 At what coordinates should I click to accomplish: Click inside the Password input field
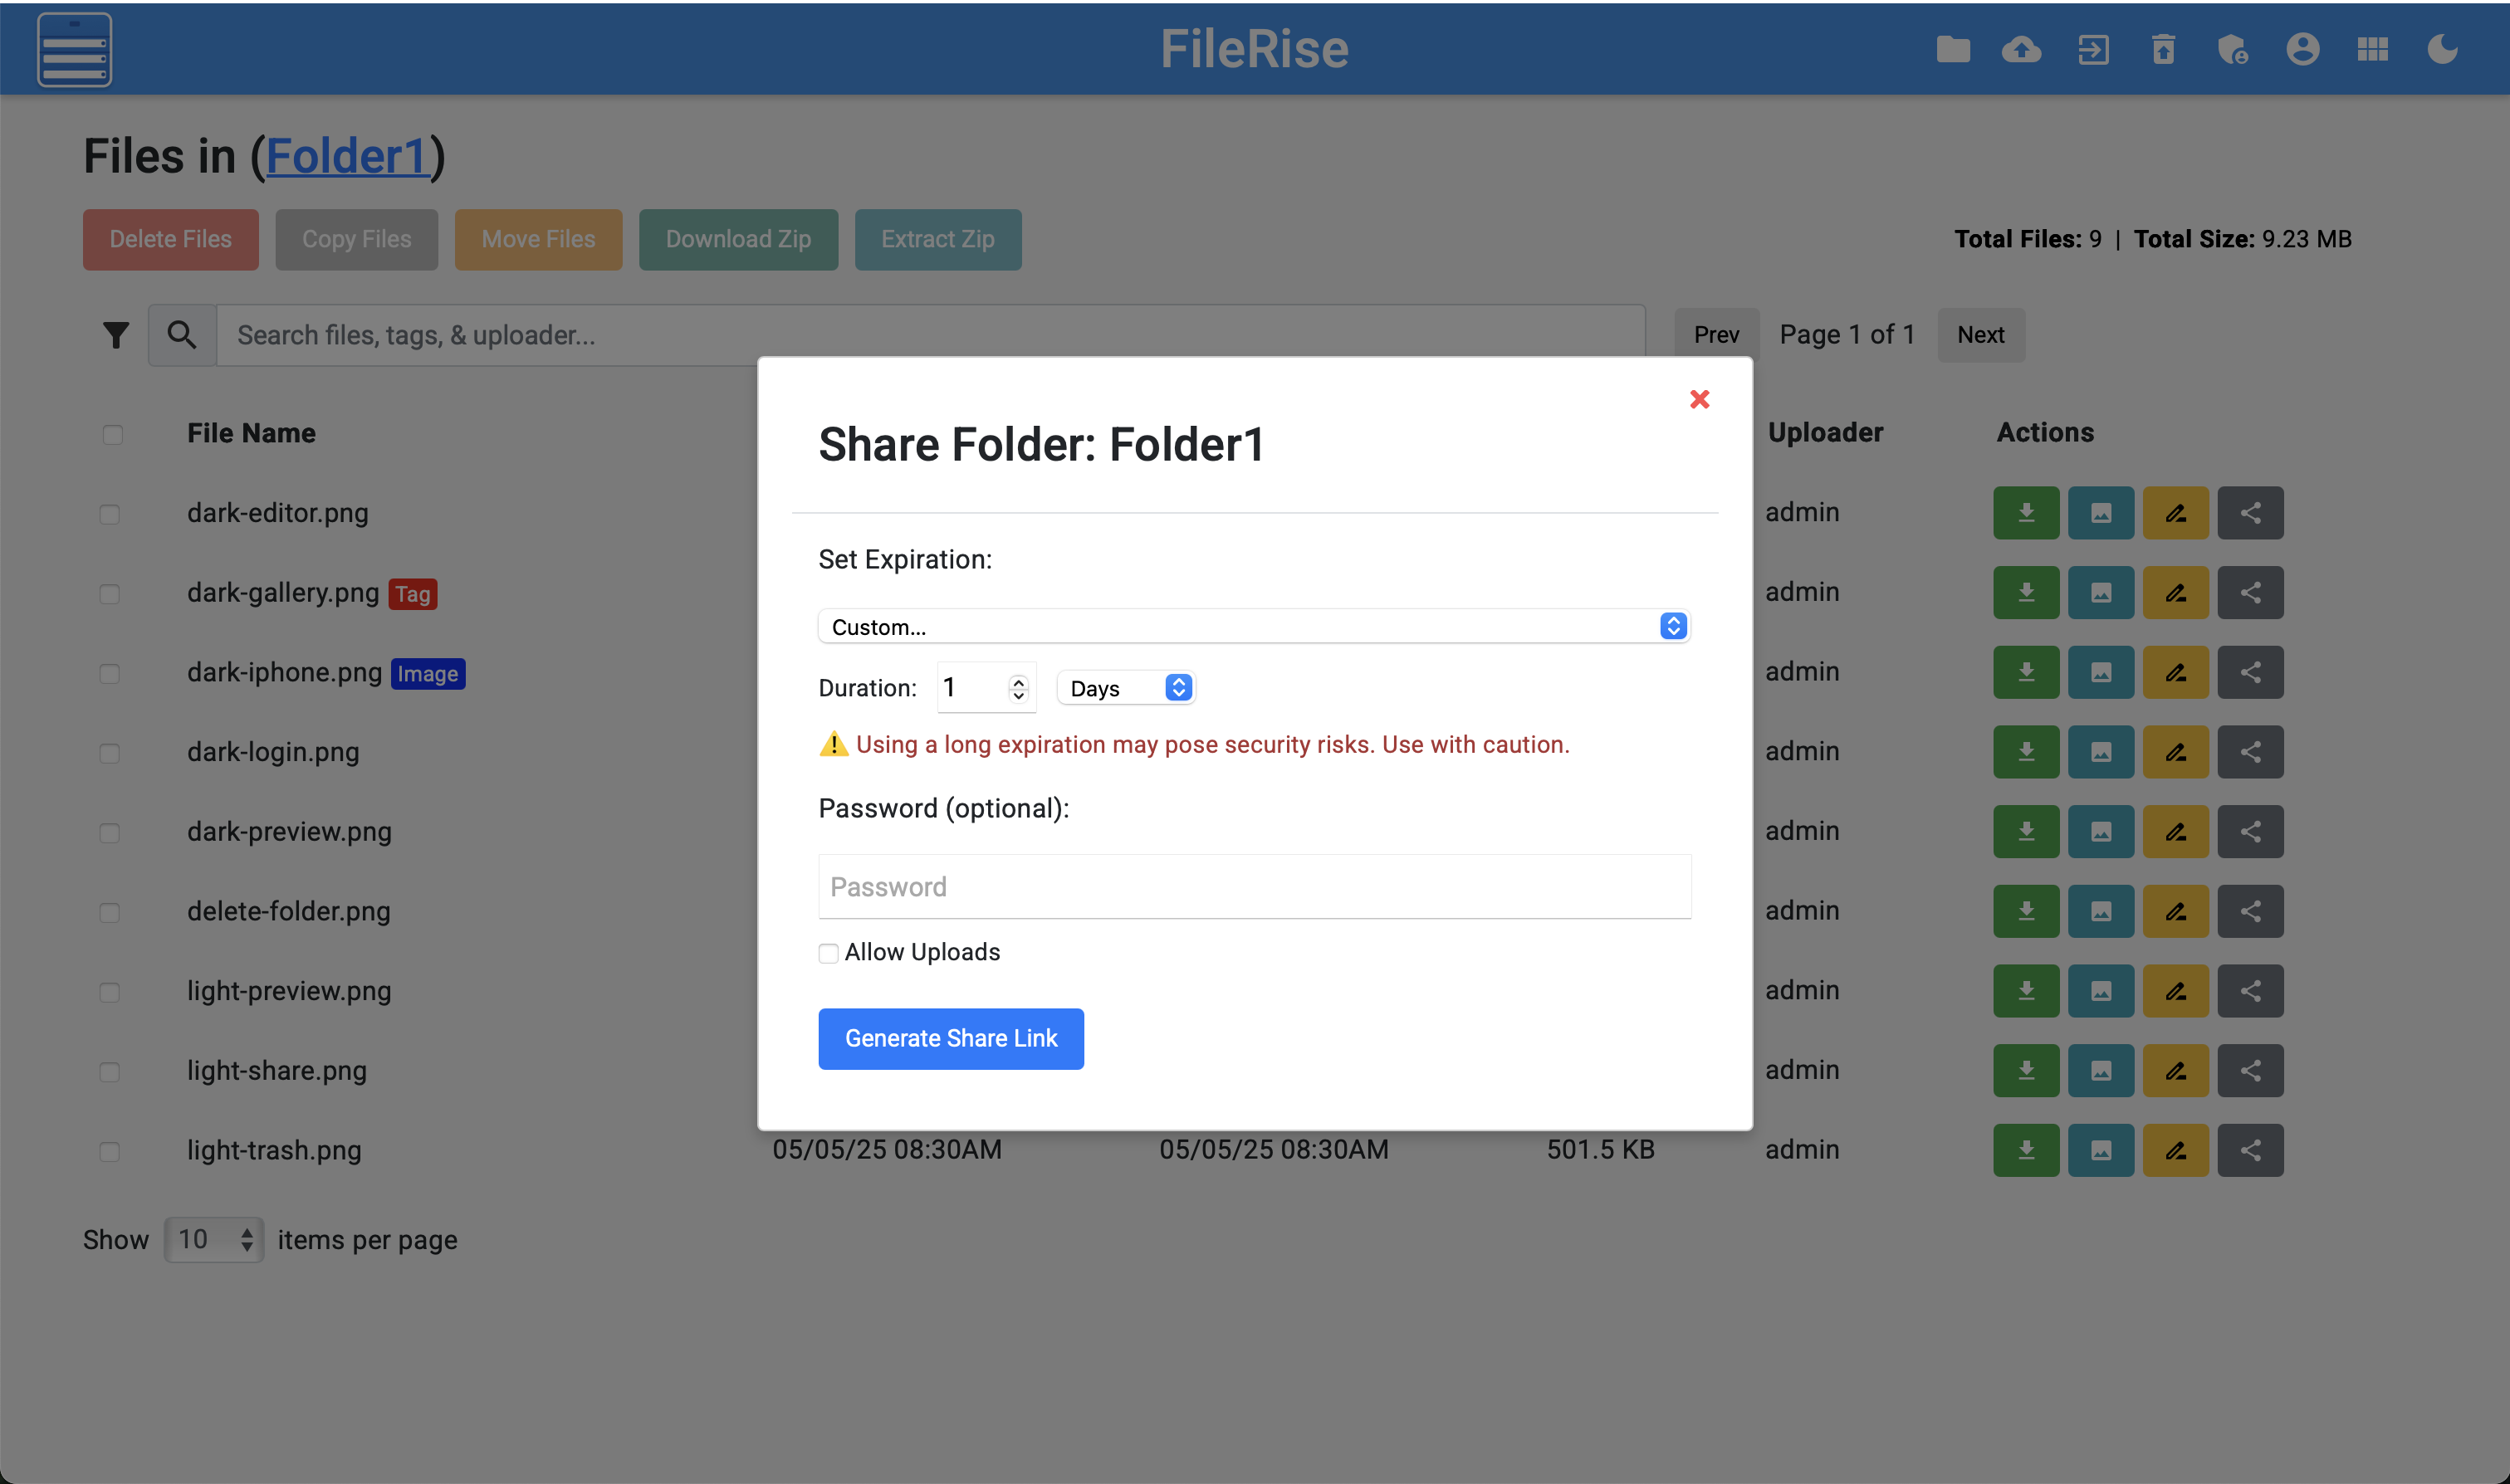(1254, 886)
